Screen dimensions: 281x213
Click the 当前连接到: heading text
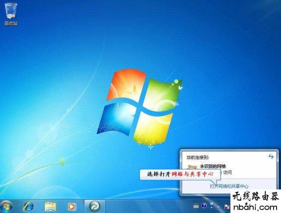pyautogui.click(x=197, y=158)
